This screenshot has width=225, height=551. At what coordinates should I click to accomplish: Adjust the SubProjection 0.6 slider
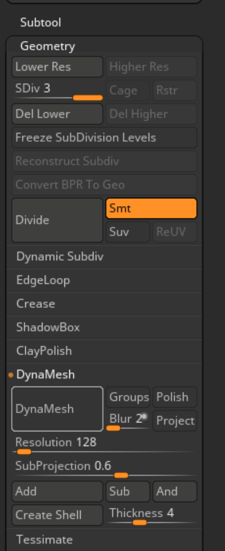click(104, 469)
